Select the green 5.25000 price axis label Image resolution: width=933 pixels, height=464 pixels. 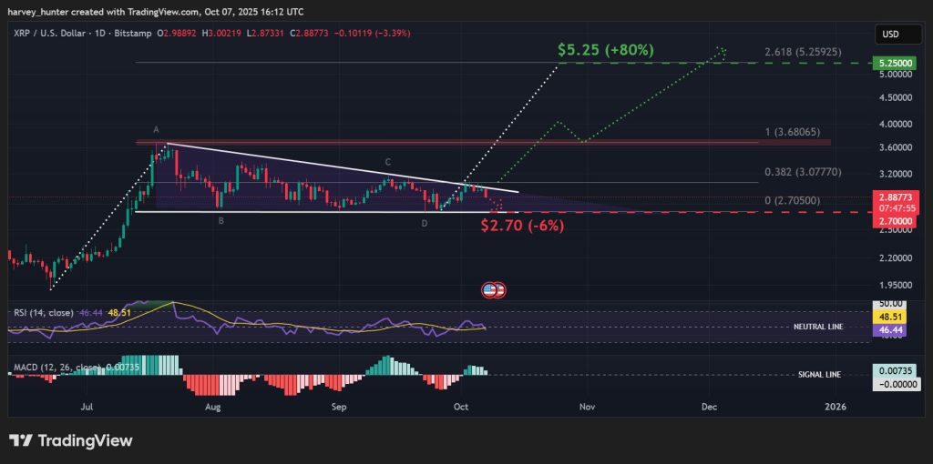pyautogui.click(x=890, y=63)
